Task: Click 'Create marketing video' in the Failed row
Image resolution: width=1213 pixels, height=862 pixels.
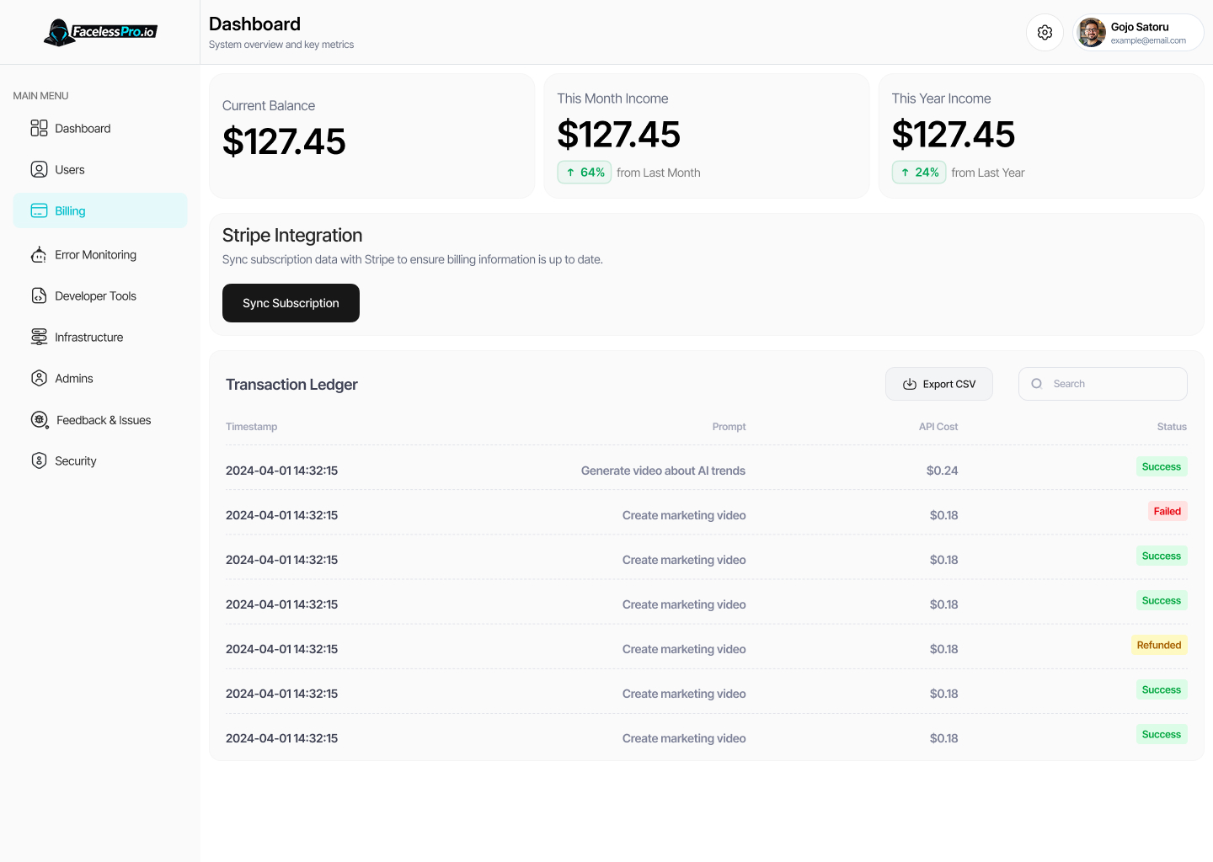Action: click(x=684, y=515)
